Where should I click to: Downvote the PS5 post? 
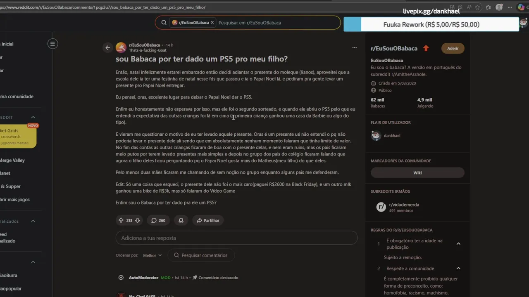(x=138, y=220)
